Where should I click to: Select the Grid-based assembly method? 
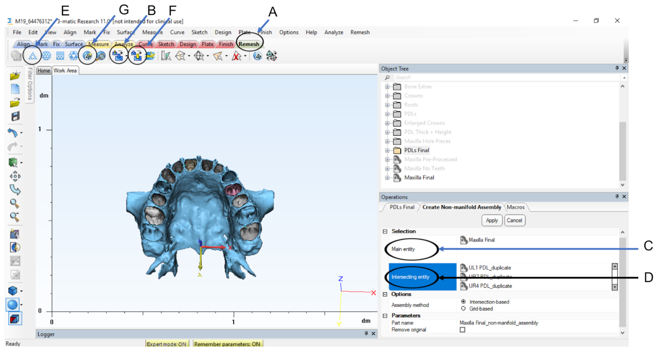[x=463, y=309]
